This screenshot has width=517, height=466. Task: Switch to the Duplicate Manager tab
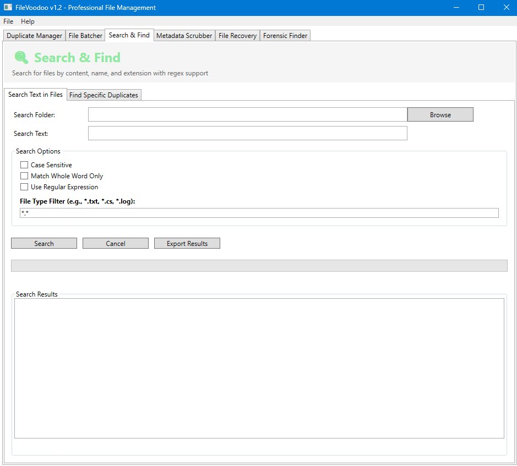coord(34,36)
